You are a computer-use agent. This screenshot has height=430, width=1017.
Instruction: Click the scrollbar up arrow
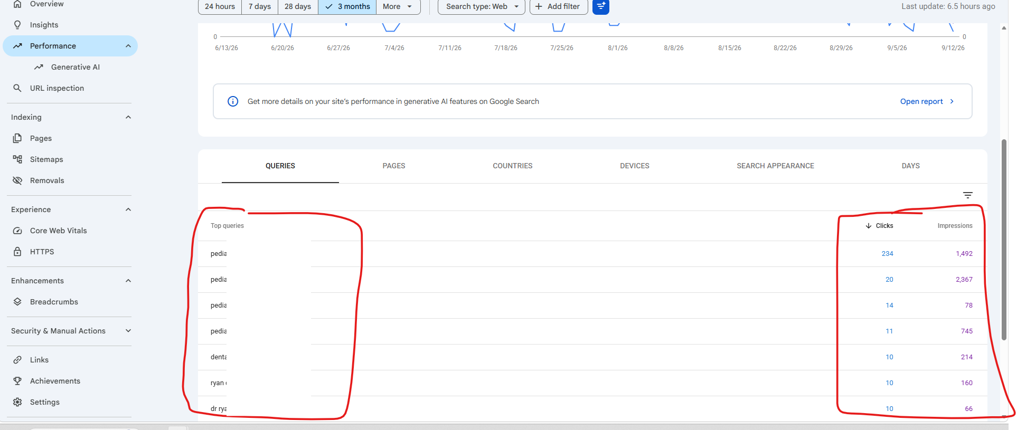pyautogui.click(x=1004, y=28)
